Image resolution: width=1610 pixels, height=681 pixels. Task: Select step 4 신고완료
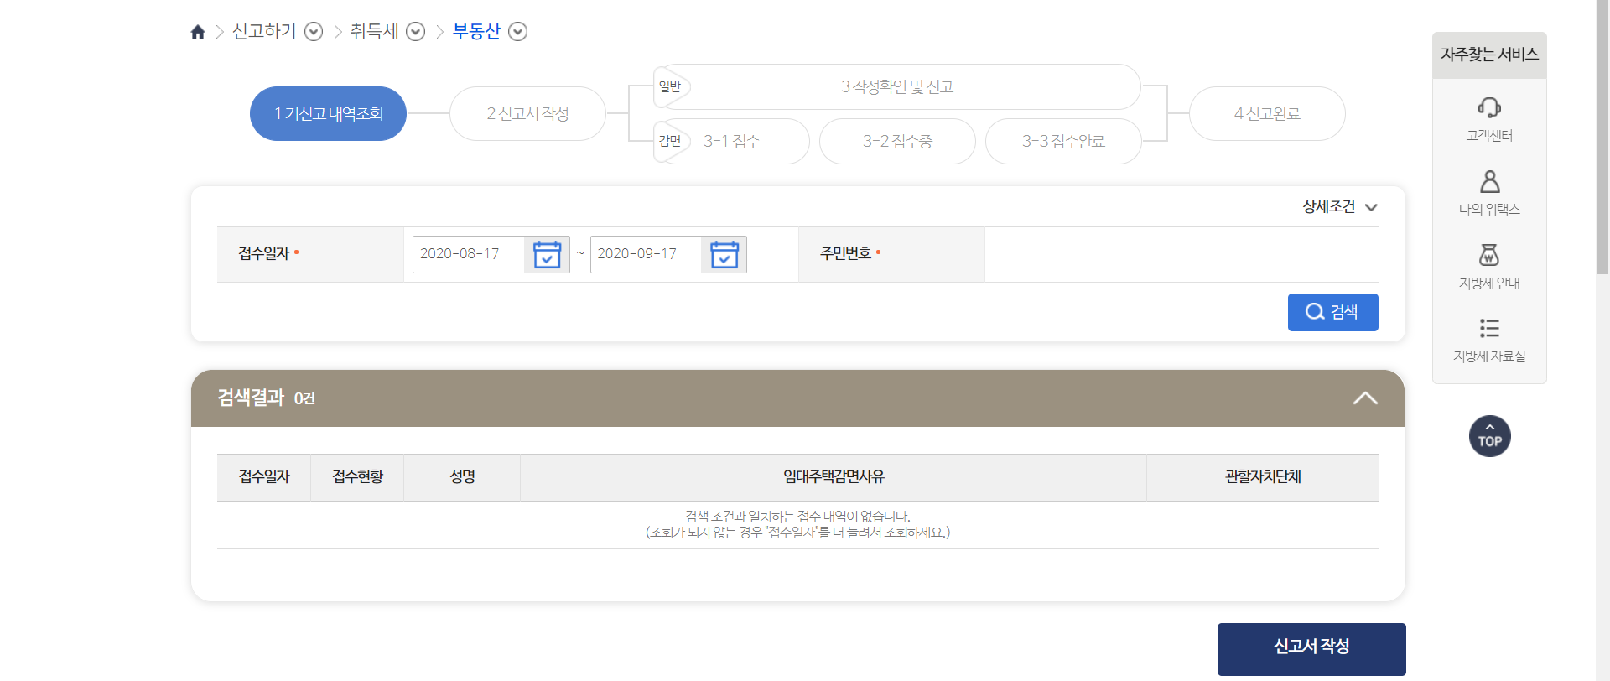1267,113
